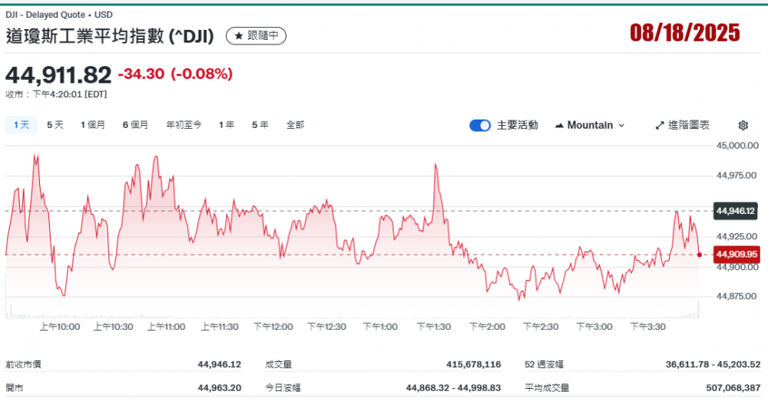The image size is (768, 408).
Task: Open 進階圖表 via the expand arrows icon
Action: coord(660,125)
